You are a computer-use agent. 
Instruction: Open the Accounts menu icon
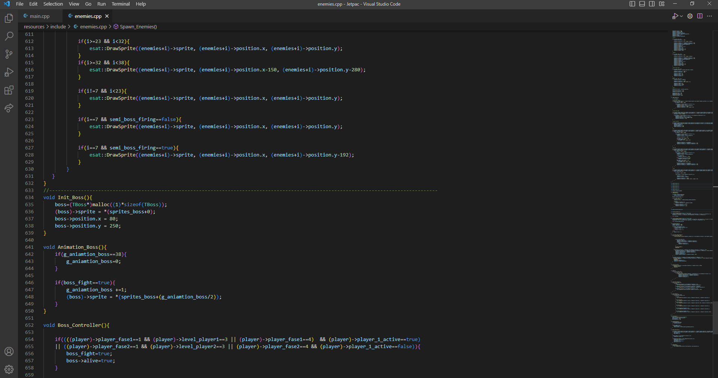point(9,351)
